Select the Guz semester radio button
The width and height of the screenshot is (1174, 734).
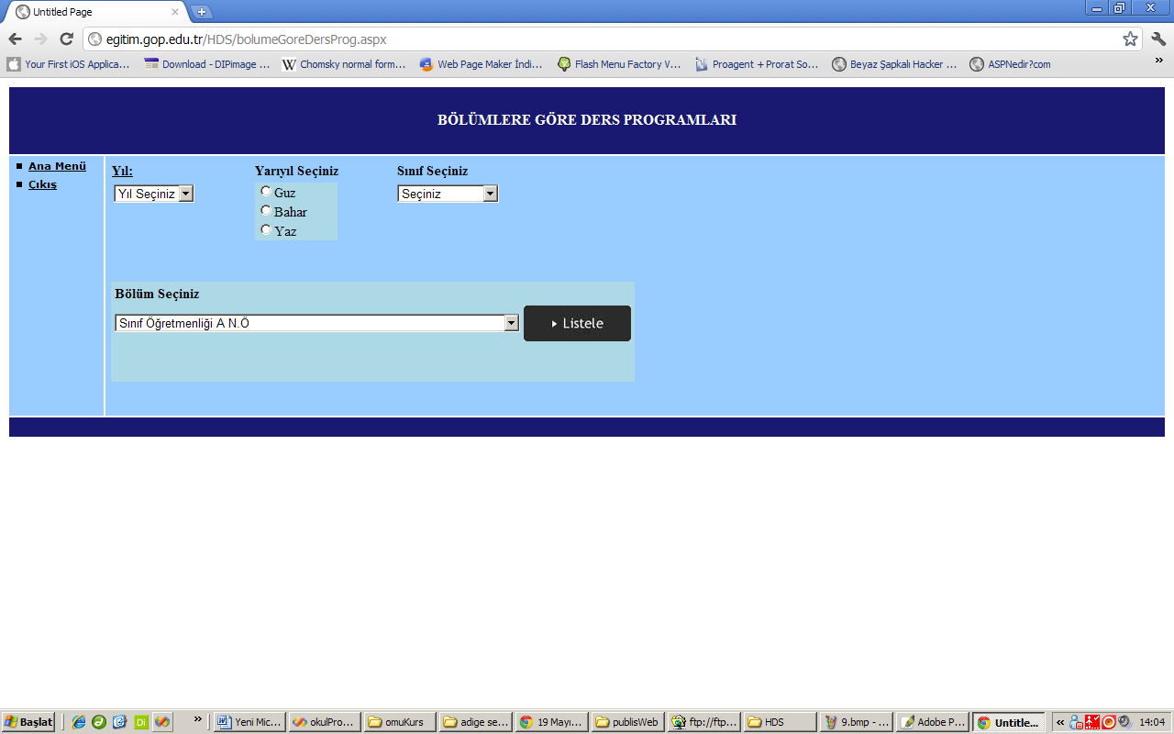(x=266, y=192)
